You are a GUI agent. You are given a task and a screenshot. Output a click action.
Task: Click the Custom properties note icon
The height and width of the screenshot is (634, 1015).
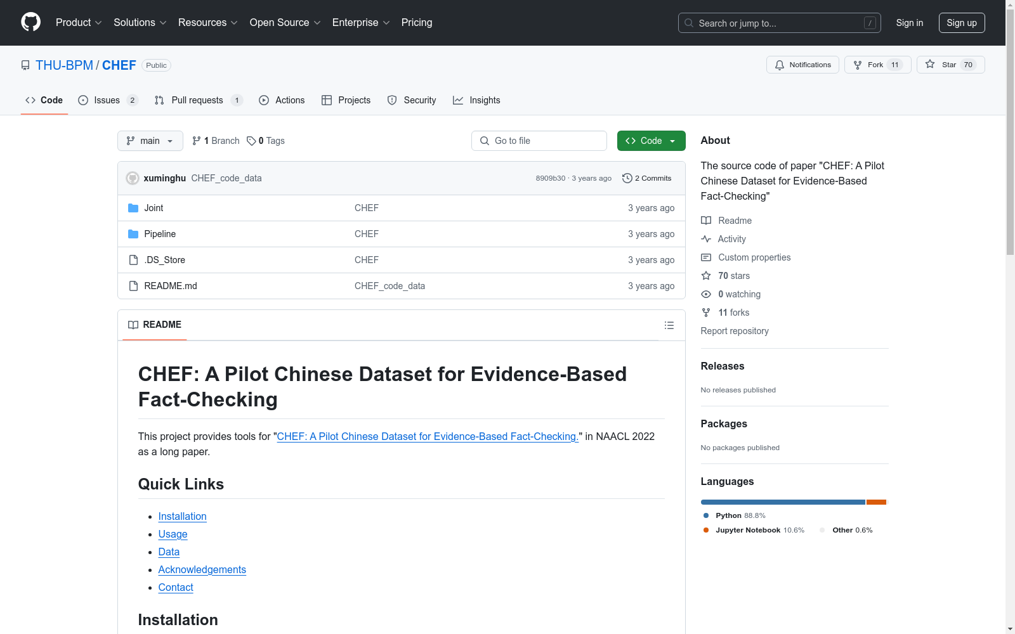[706, 257]
